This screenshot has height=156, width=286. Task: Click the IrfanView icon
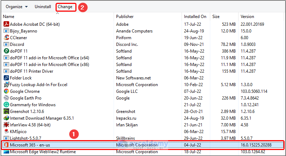point(6,125)
